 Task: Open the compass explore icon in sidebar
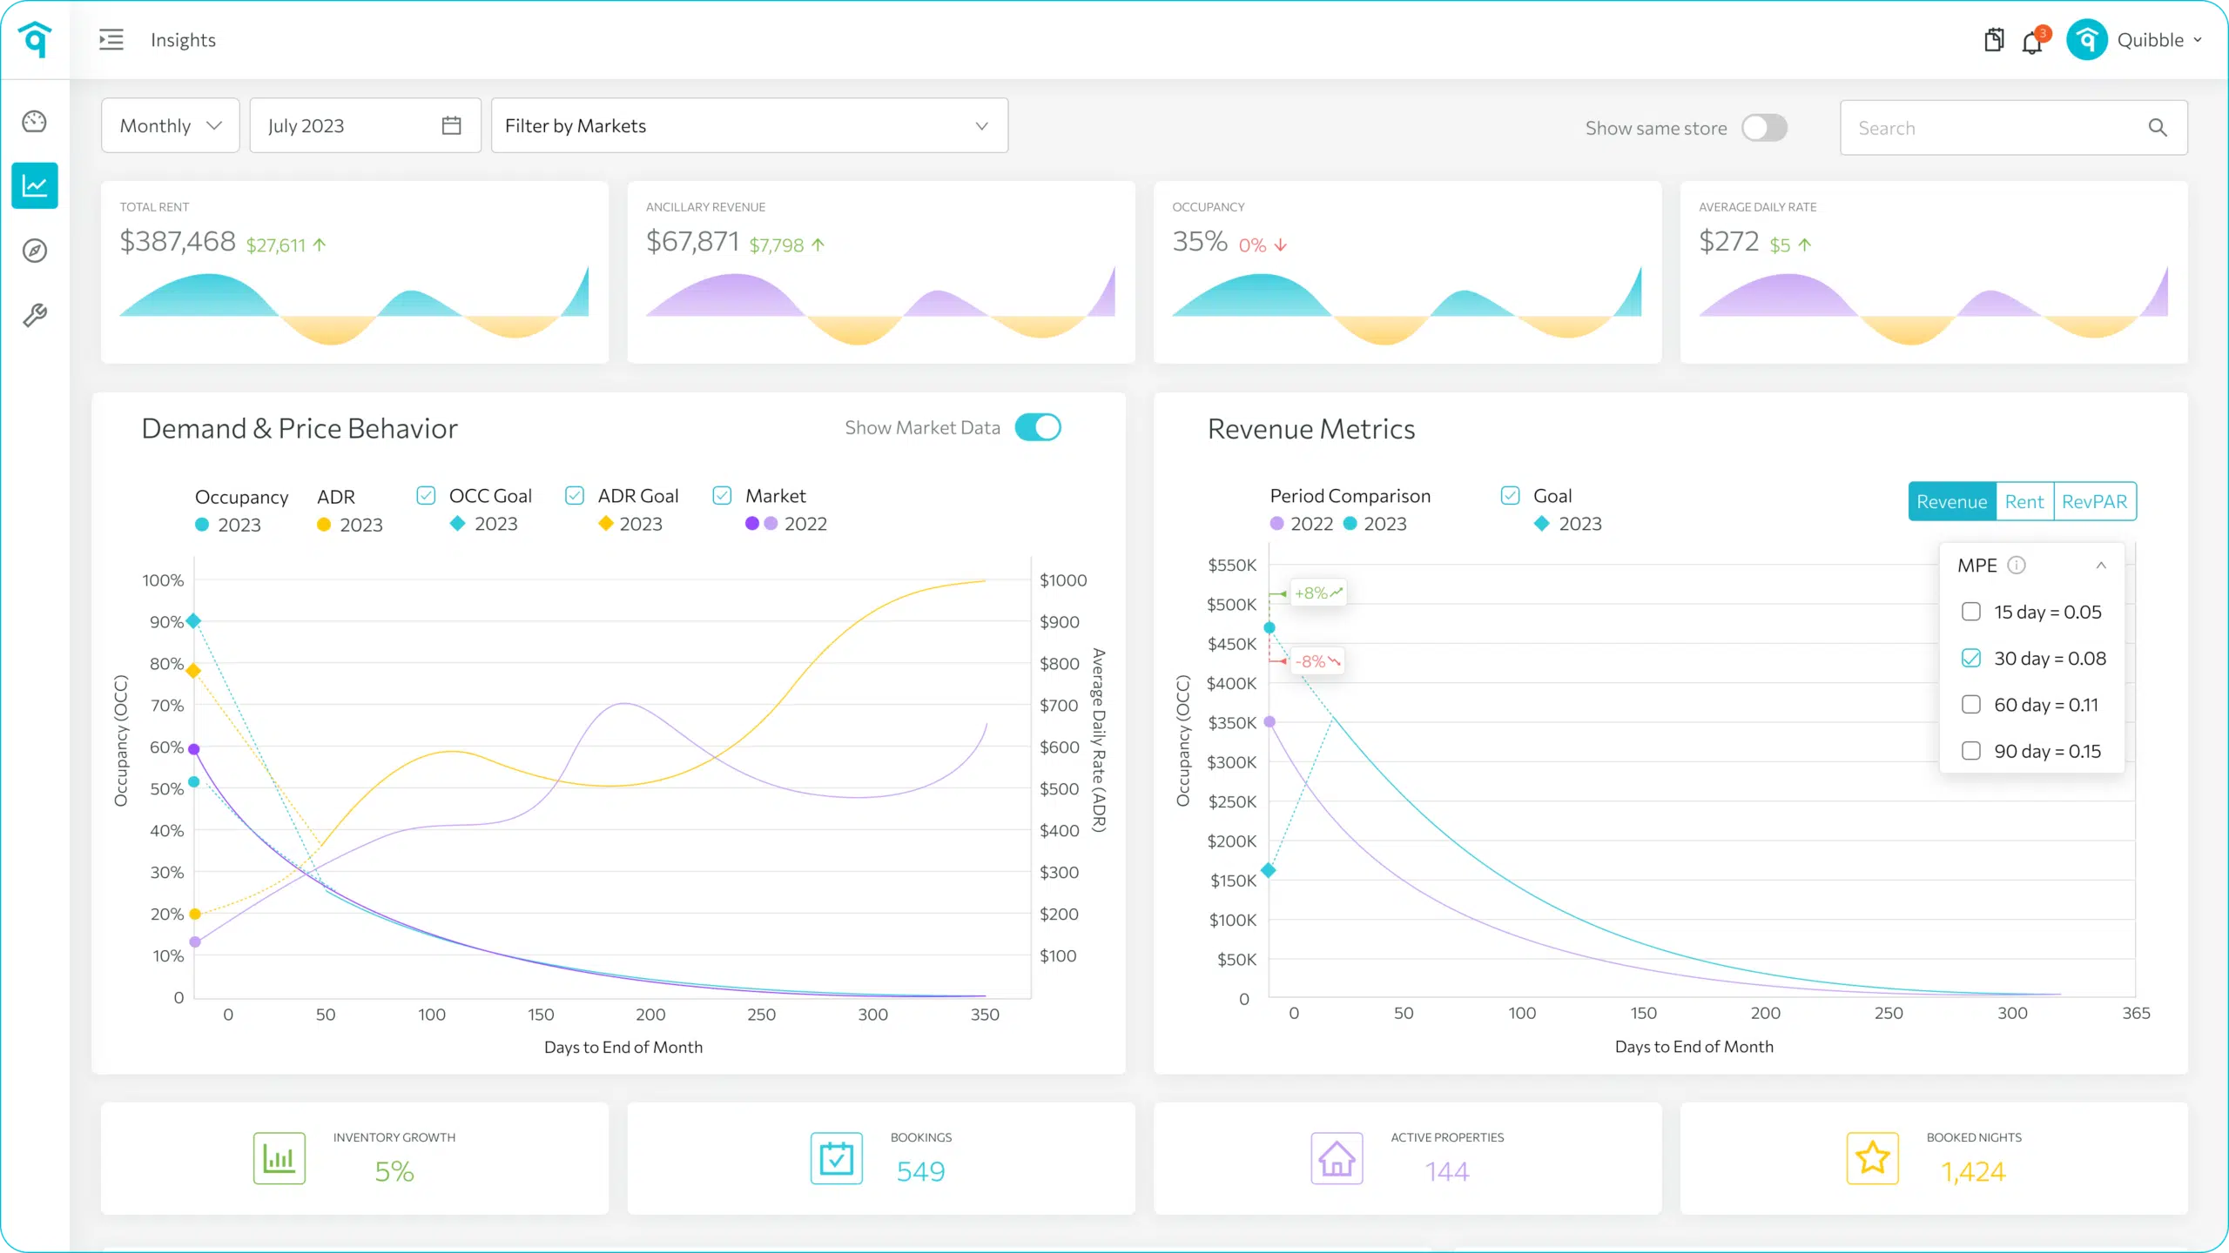tap(35, 251)
